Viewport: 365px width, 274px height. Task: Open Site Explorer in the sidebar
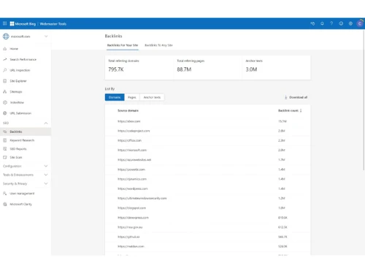pyautogui.click(x=26, y=81)
